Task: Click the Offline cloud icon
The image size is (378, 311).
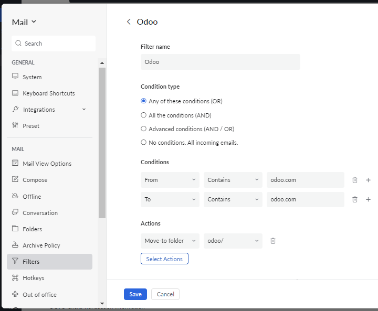Action: pyautogui.click(x=15, y=196)
